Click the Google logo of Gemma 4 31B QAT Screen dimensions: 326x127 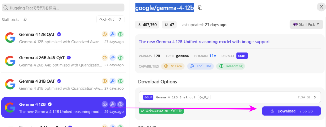pos(10,84)
